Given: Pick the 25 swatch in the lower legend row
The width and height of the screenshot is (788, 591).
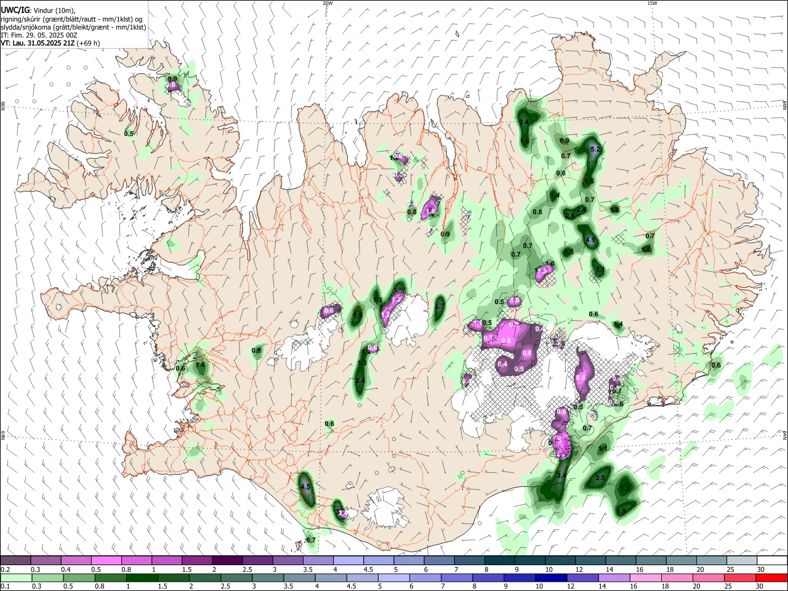Looking at the screenshot, I should (741, 577).
